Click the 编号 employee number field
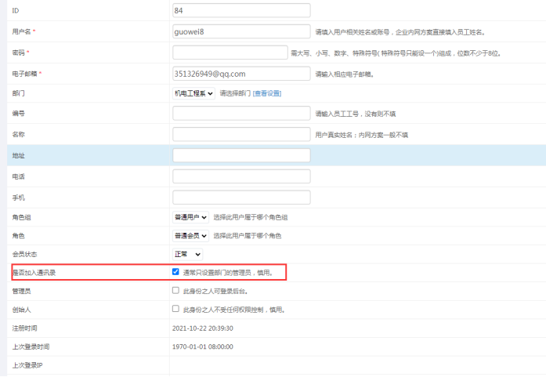The image size is (546, 377). click(240, 114)
